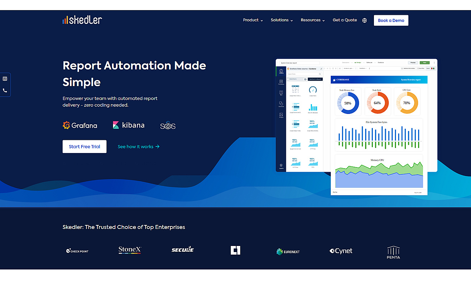Click the phone side icon
The height and width of the screenshot is (285, 471).
pyautogui.click(x=5, y=90)
